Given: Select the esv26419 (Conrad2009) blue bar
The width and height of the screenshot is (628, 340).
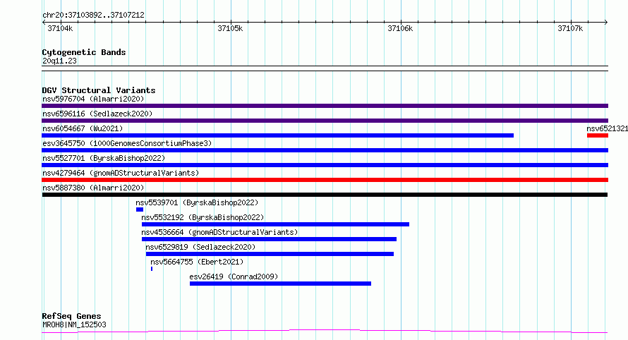Looking at the screenshot, I should coord(280,284).
